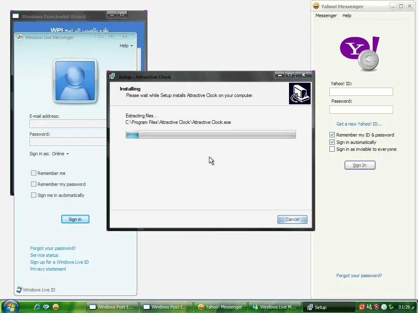Open the Service status link
418x313 pixels.
coord(44,255)
